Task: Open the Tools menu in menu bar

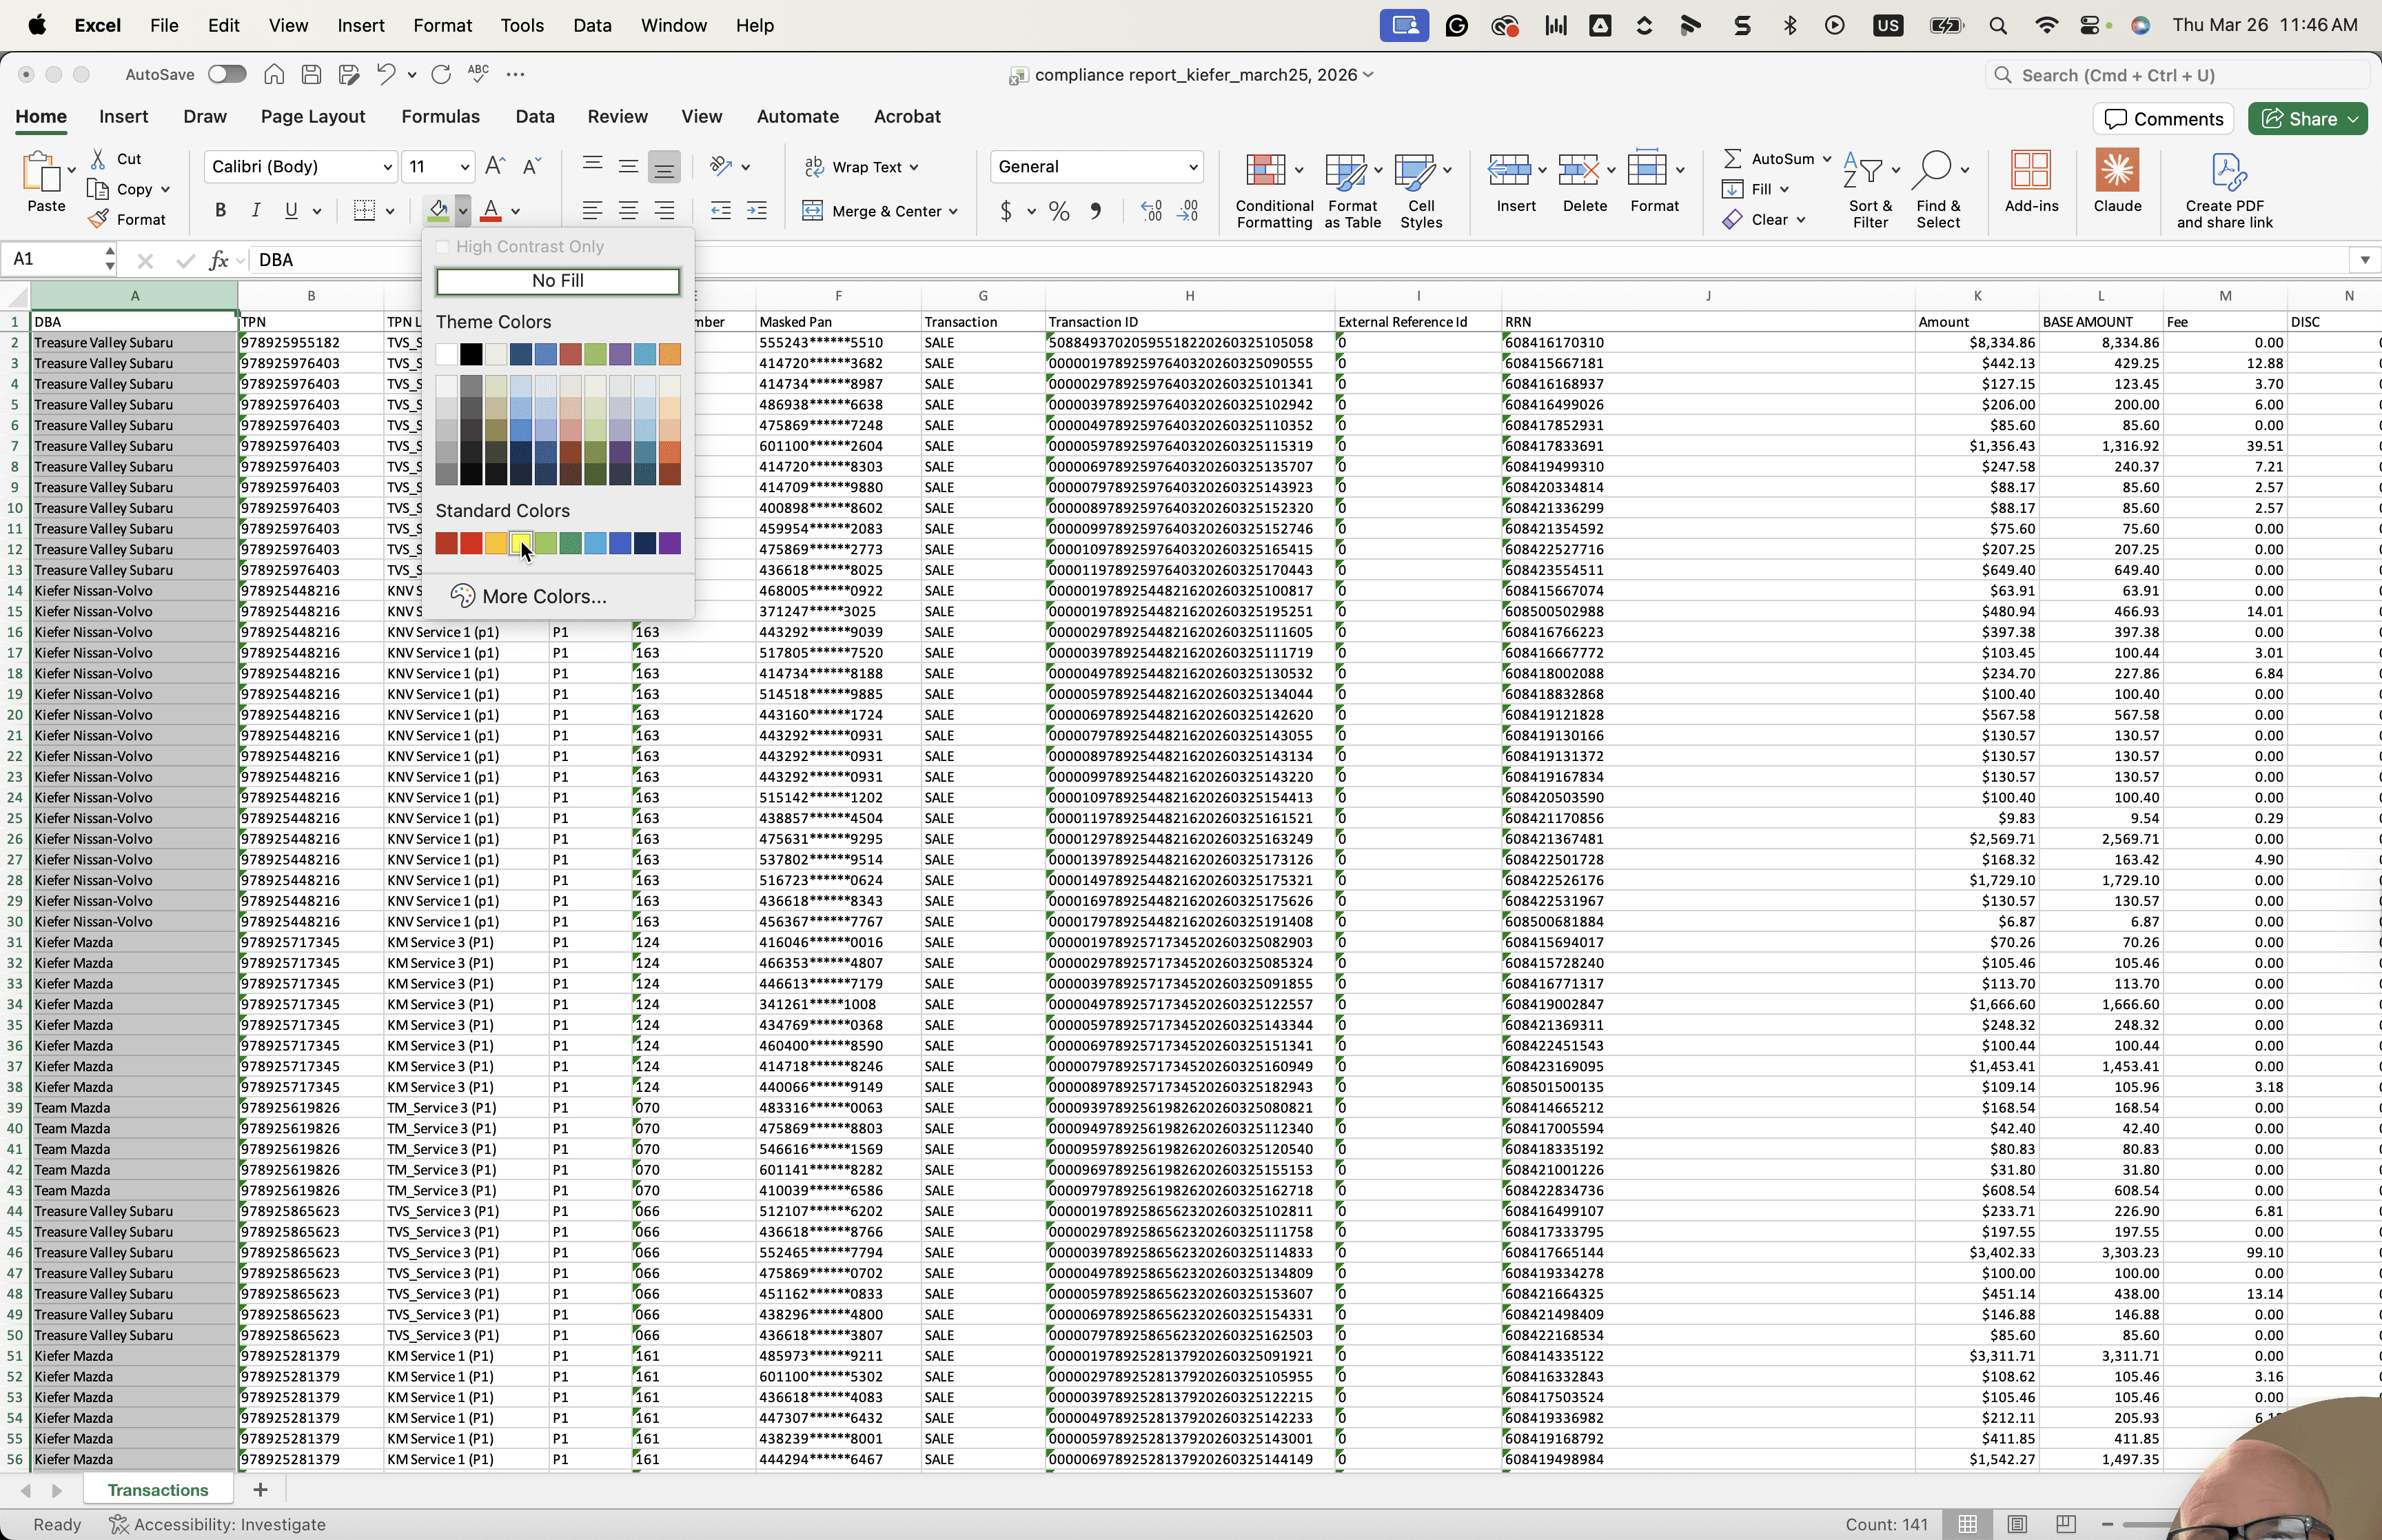Action: [522, 25]
